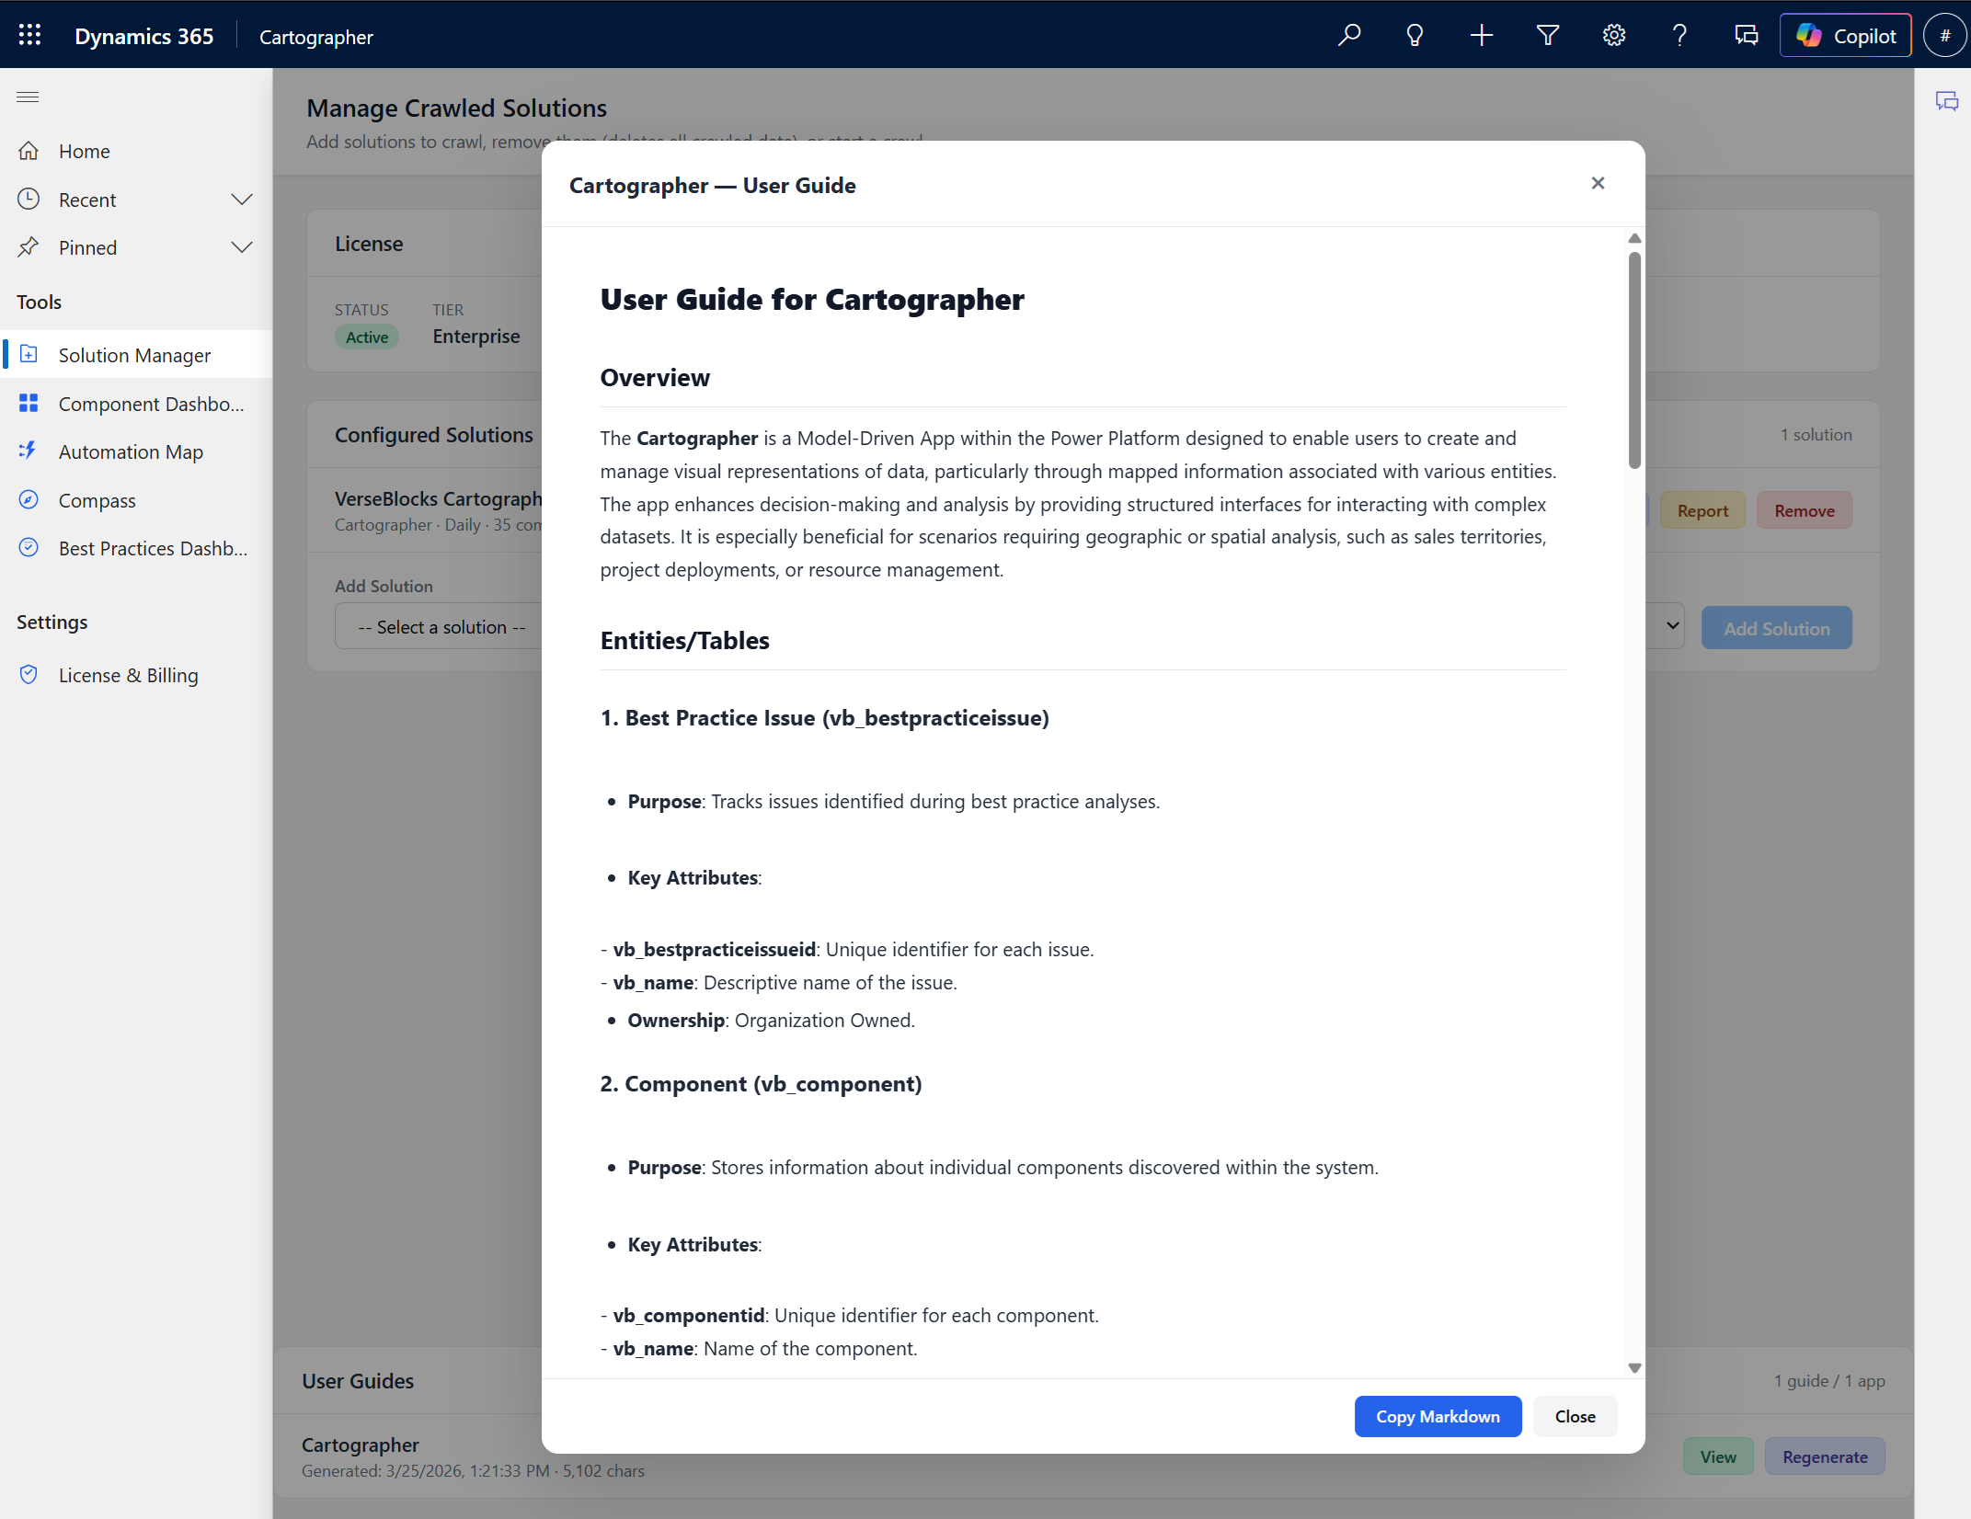
Task: Click the License & Billing shield icon
Action: coord(29,674)
